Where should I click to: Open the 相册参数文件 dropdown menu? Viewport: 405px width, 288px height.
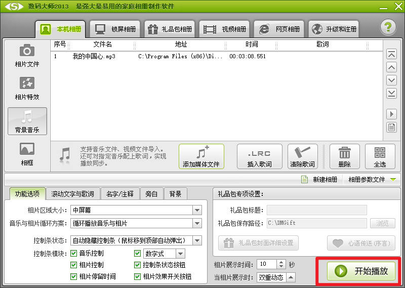click(372, 179)
